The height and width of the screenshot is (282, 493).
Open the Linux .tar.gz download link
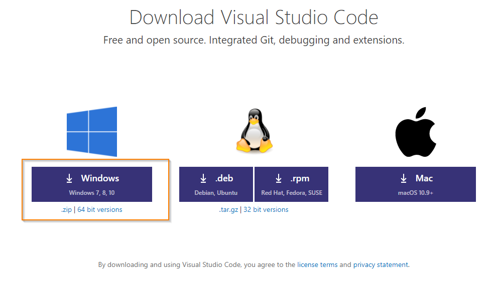(x=228, y=209)
